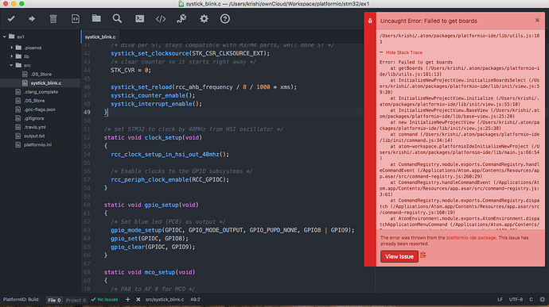Image resolution: width=549 pixels, height=307 pixels.
Task: Open the .gcc-flags.json file
Action: (x=40, y=109)
